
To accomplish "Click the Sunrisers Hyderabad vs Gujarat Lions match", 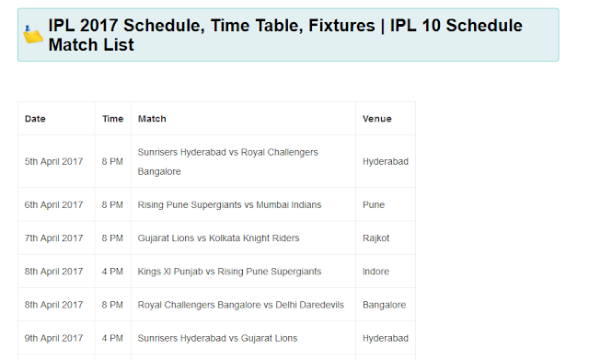I will [217, 338].
